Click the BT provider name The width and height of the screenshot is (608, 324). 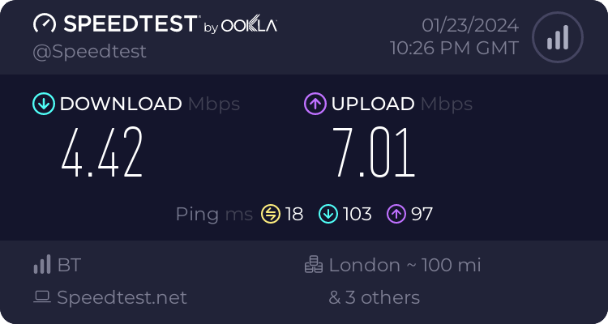69,265
